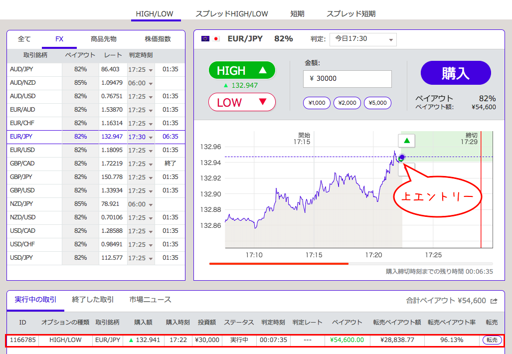This screenshot has height=354, width=512.
Task: Expand AUD/JPY 17:25 expiry time dropdown
Action: (x=141, y=69)
